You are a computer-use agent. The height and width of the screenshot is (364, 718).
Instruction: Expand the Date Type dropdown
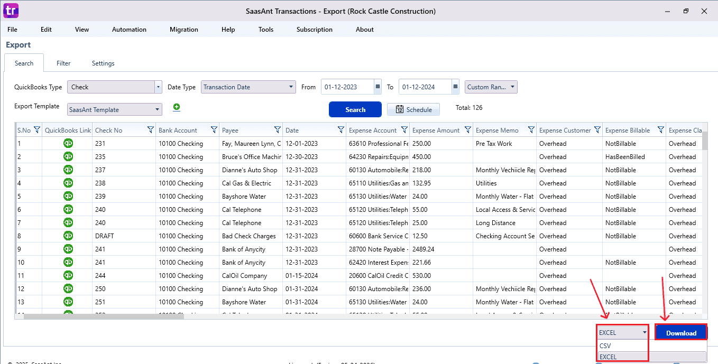(x=291, y=87)
